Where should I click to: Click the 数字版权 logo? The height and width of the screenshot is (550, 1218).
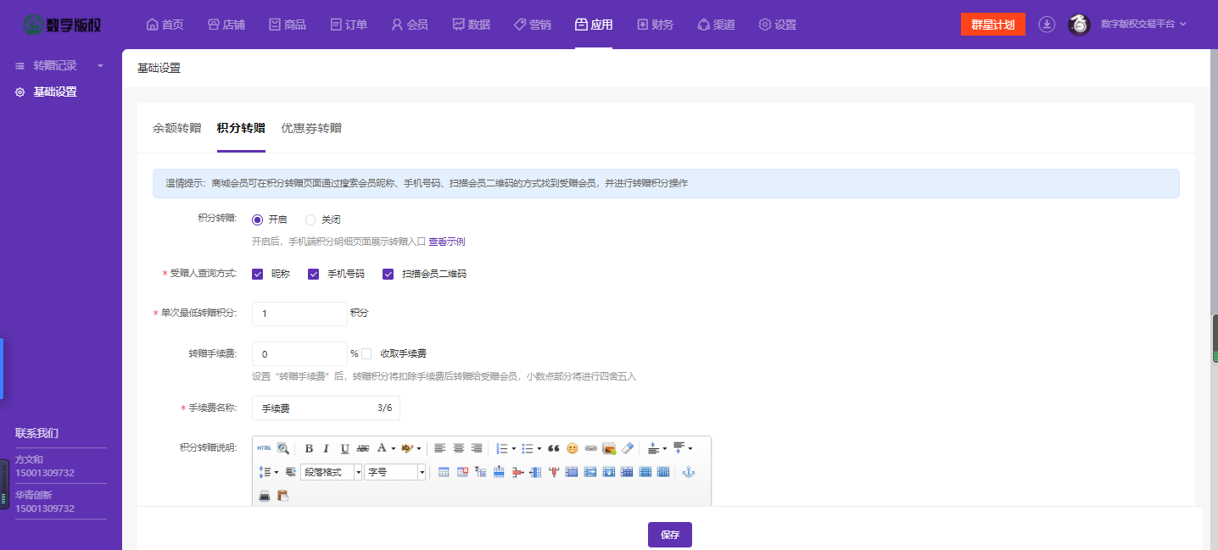pos(62,25)
